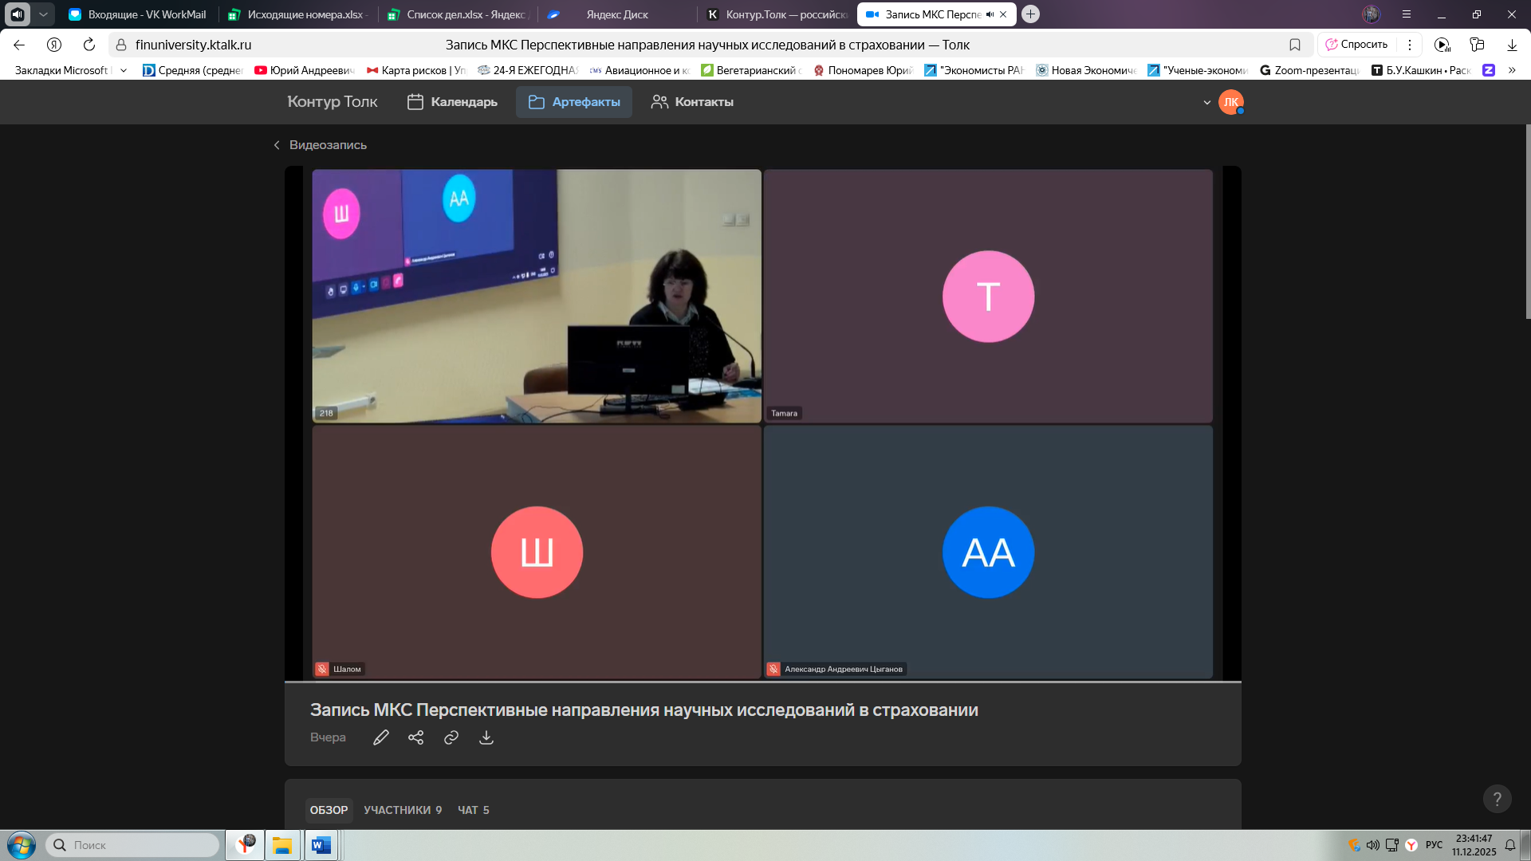Open the help question mark button
1531x861 pixels.
1497,799
